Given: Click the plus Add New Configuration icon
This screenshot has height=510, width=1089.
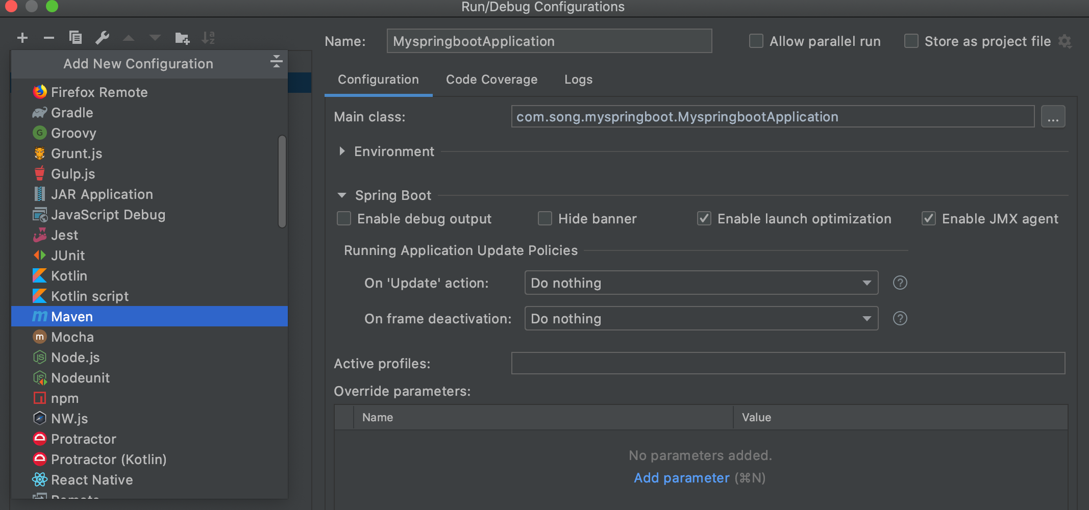Looking at the screenshot, I should pyautogui.click(x=22, y=38).
